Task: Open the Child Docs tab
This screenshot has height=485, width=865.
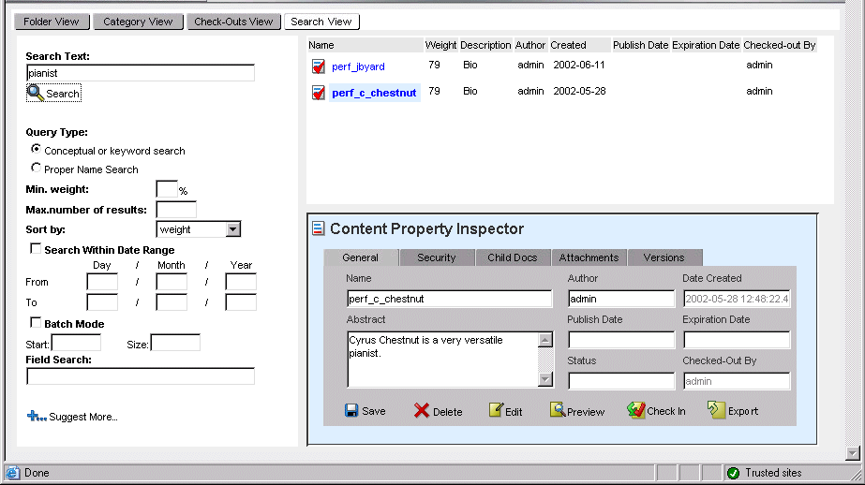Action: (x=513, y=257)
